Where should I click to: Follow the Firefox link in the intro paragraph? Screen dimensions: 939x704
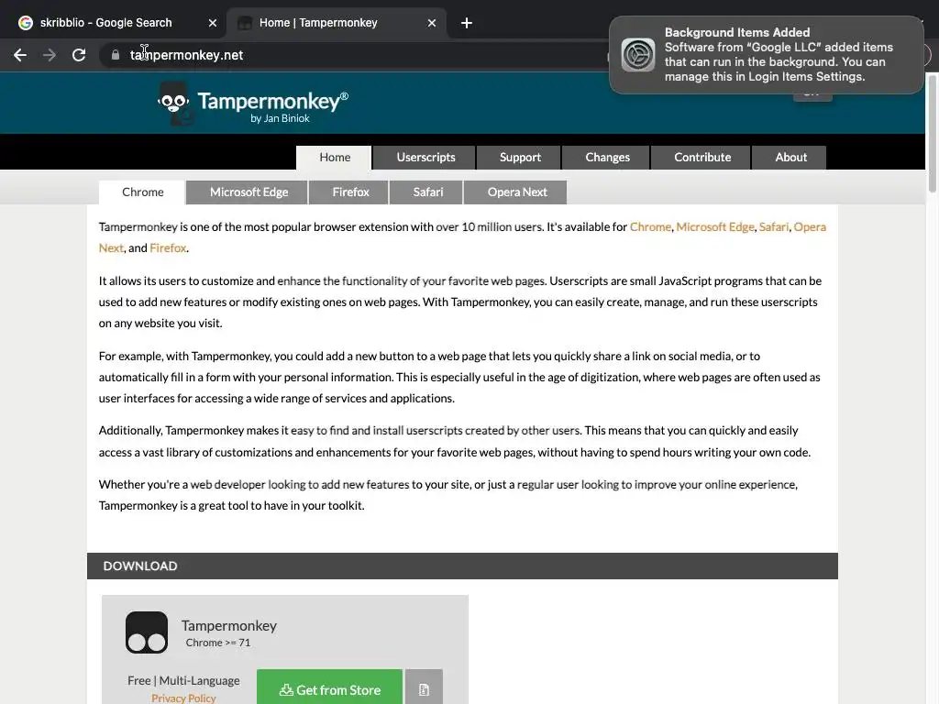[x=168, y=247]
